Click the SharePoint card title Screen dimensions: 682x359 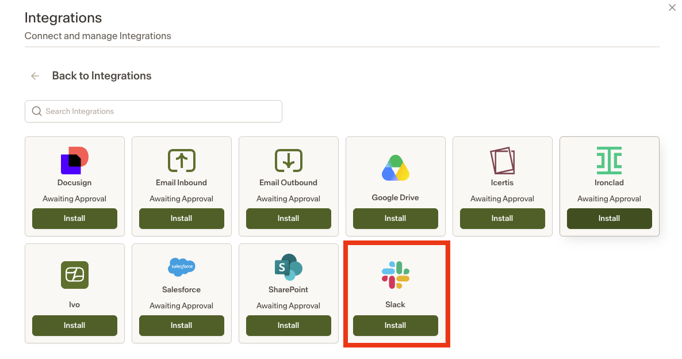click(x=288, y=290)
